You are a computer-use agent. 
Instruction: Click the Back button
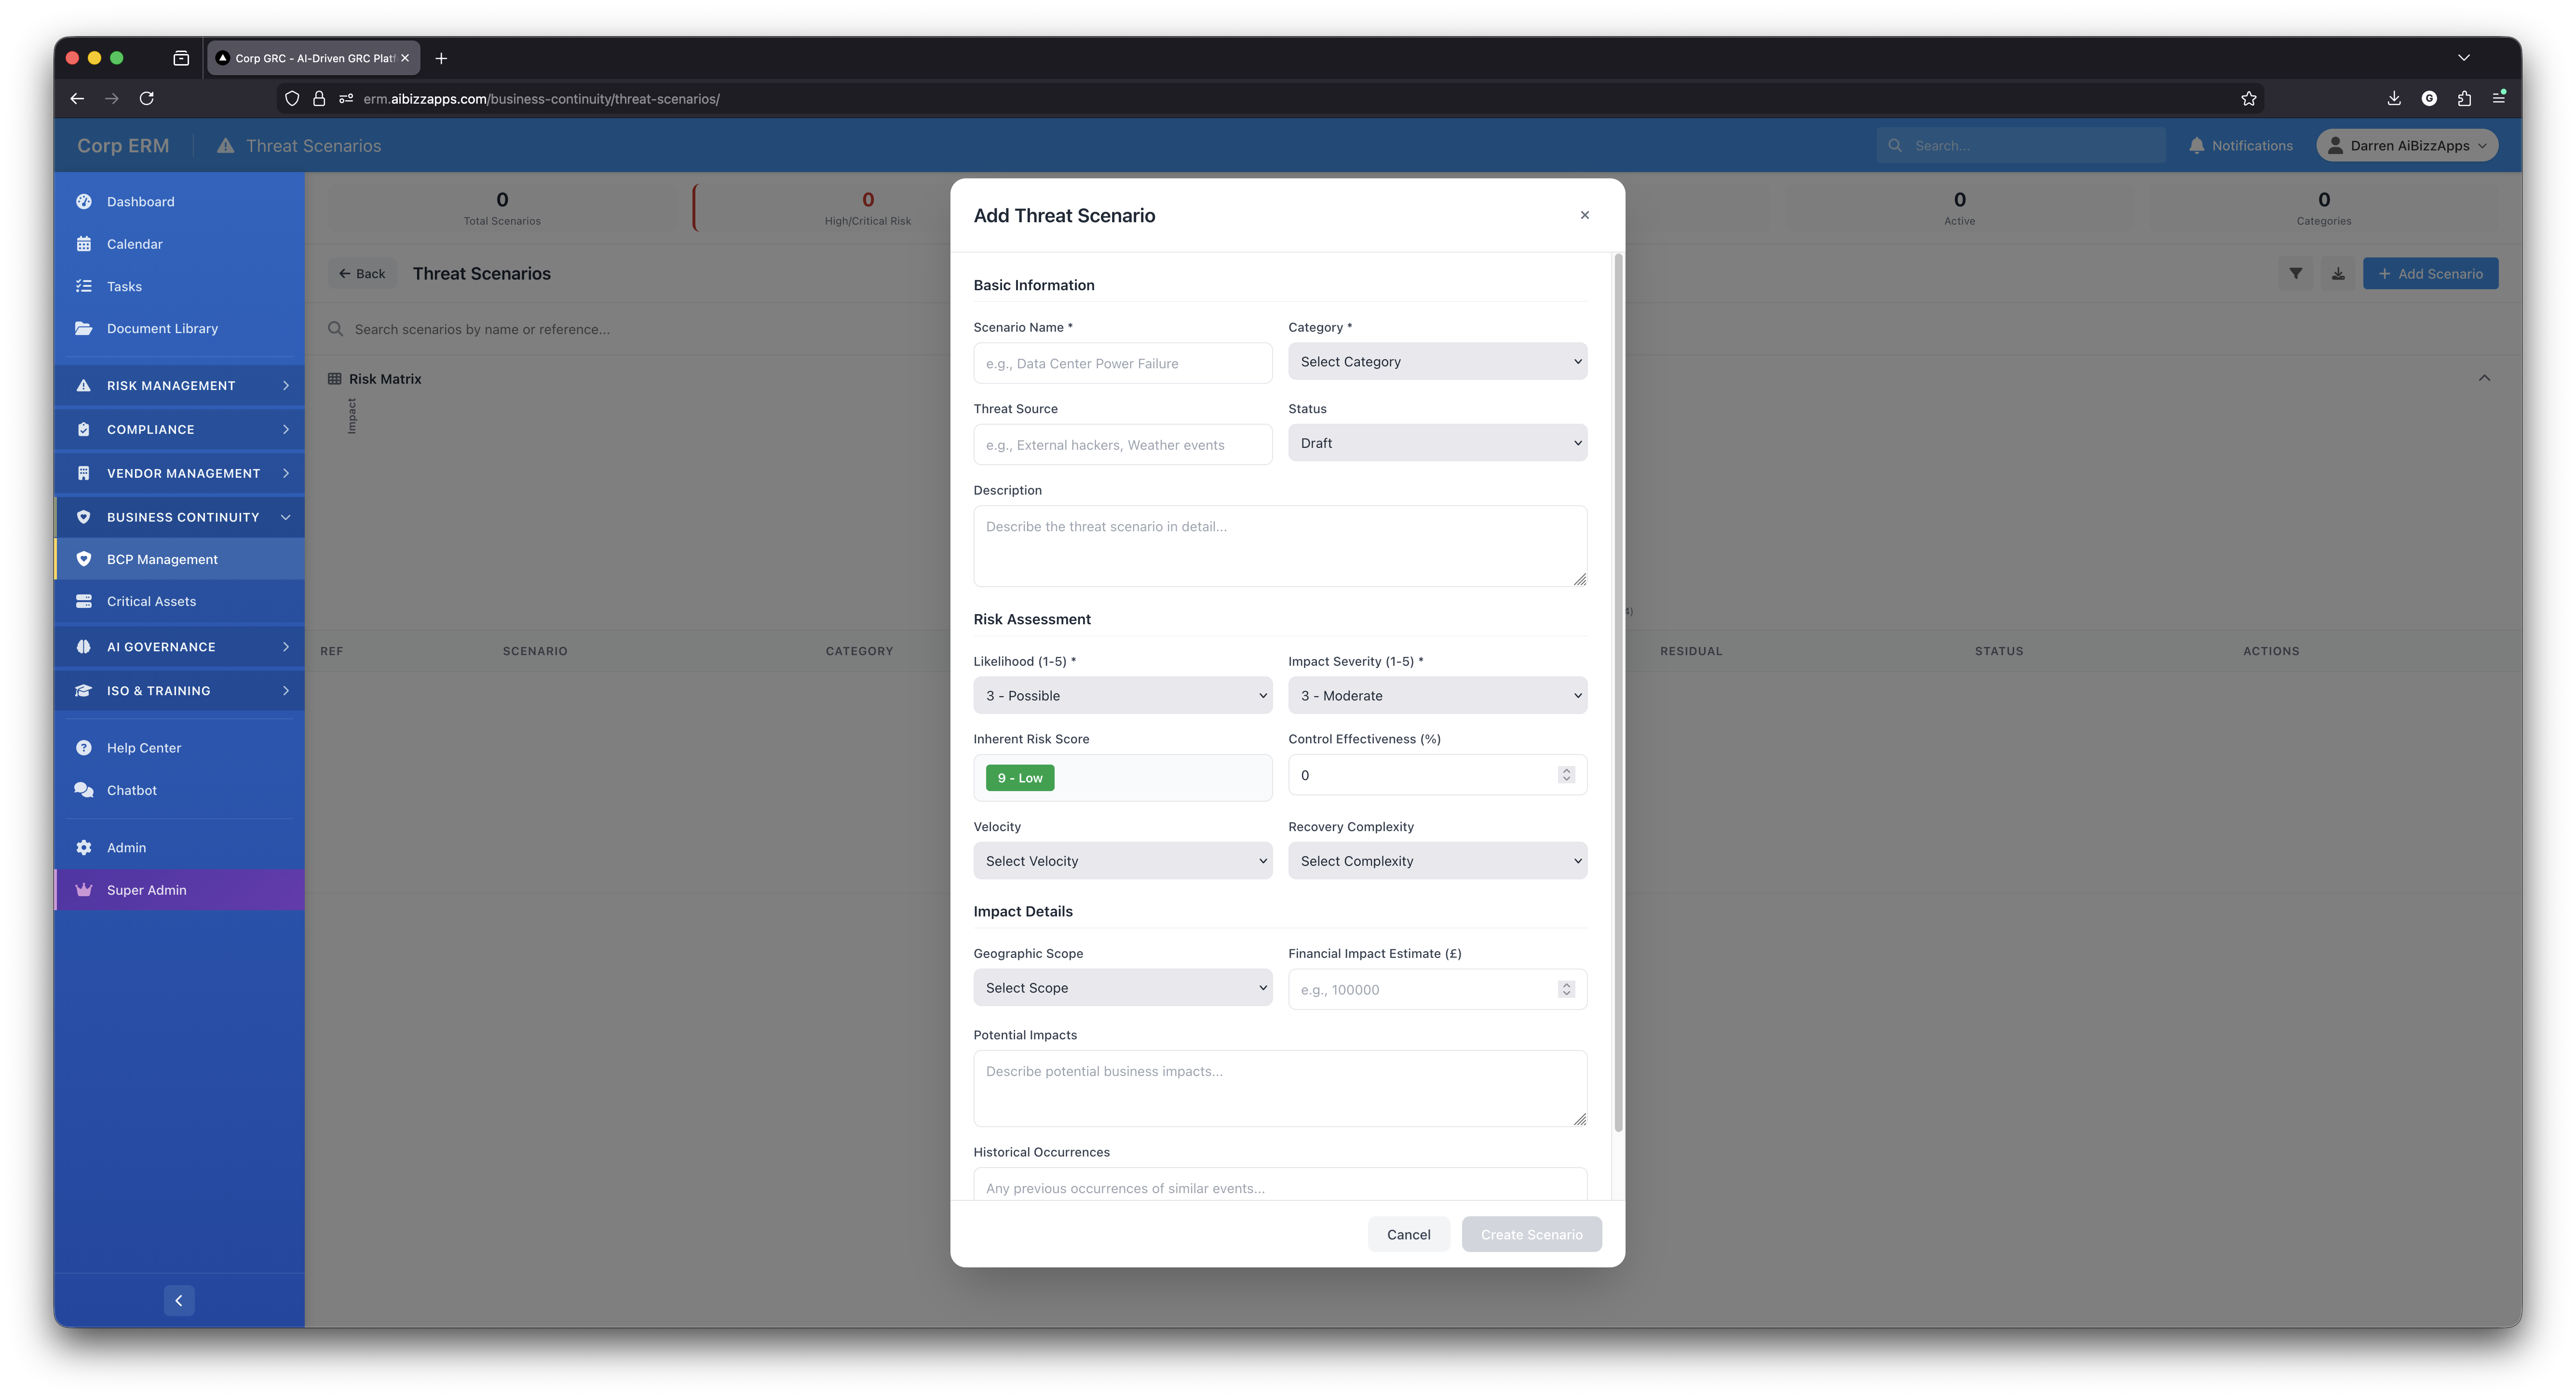[x=362, y=273]
